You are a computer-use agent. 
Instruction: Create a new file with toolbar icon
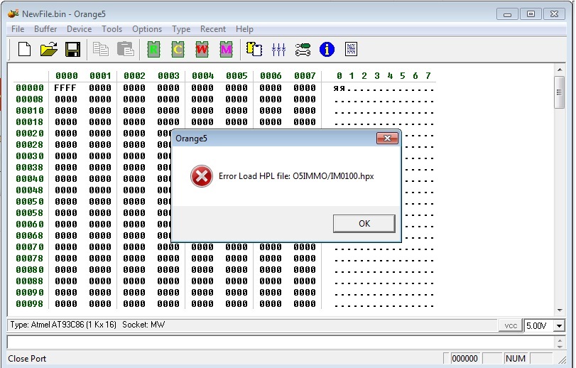[24, 49]
